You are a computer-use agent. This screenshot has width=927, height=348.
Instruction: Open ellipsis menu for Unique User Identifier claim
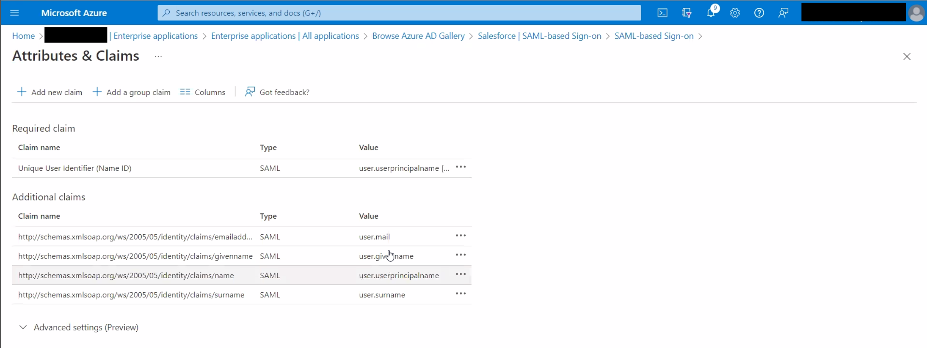click(x=461, y=167)
